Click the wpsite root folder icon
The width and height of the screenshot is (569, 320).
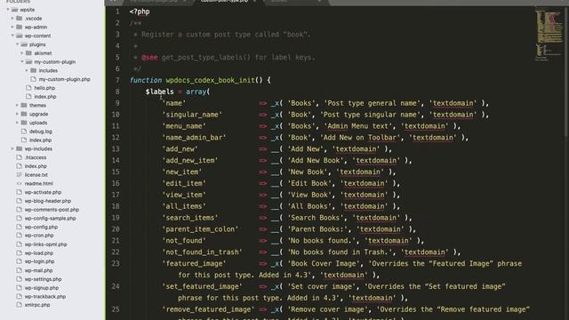(x=14, y=10)
